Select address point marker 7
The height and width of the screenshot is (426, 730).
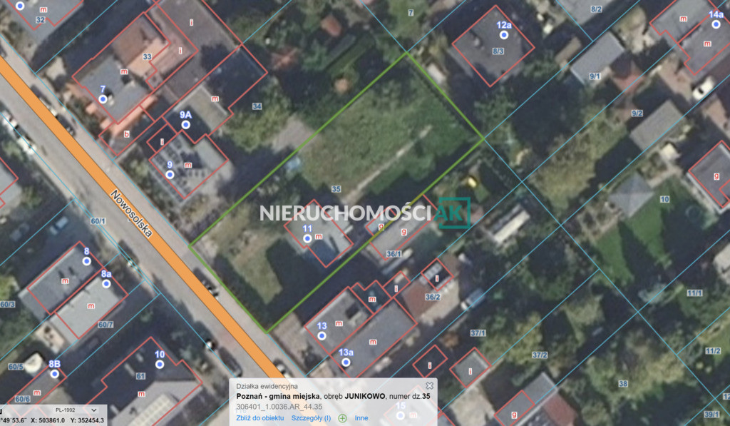coord(103,98)
